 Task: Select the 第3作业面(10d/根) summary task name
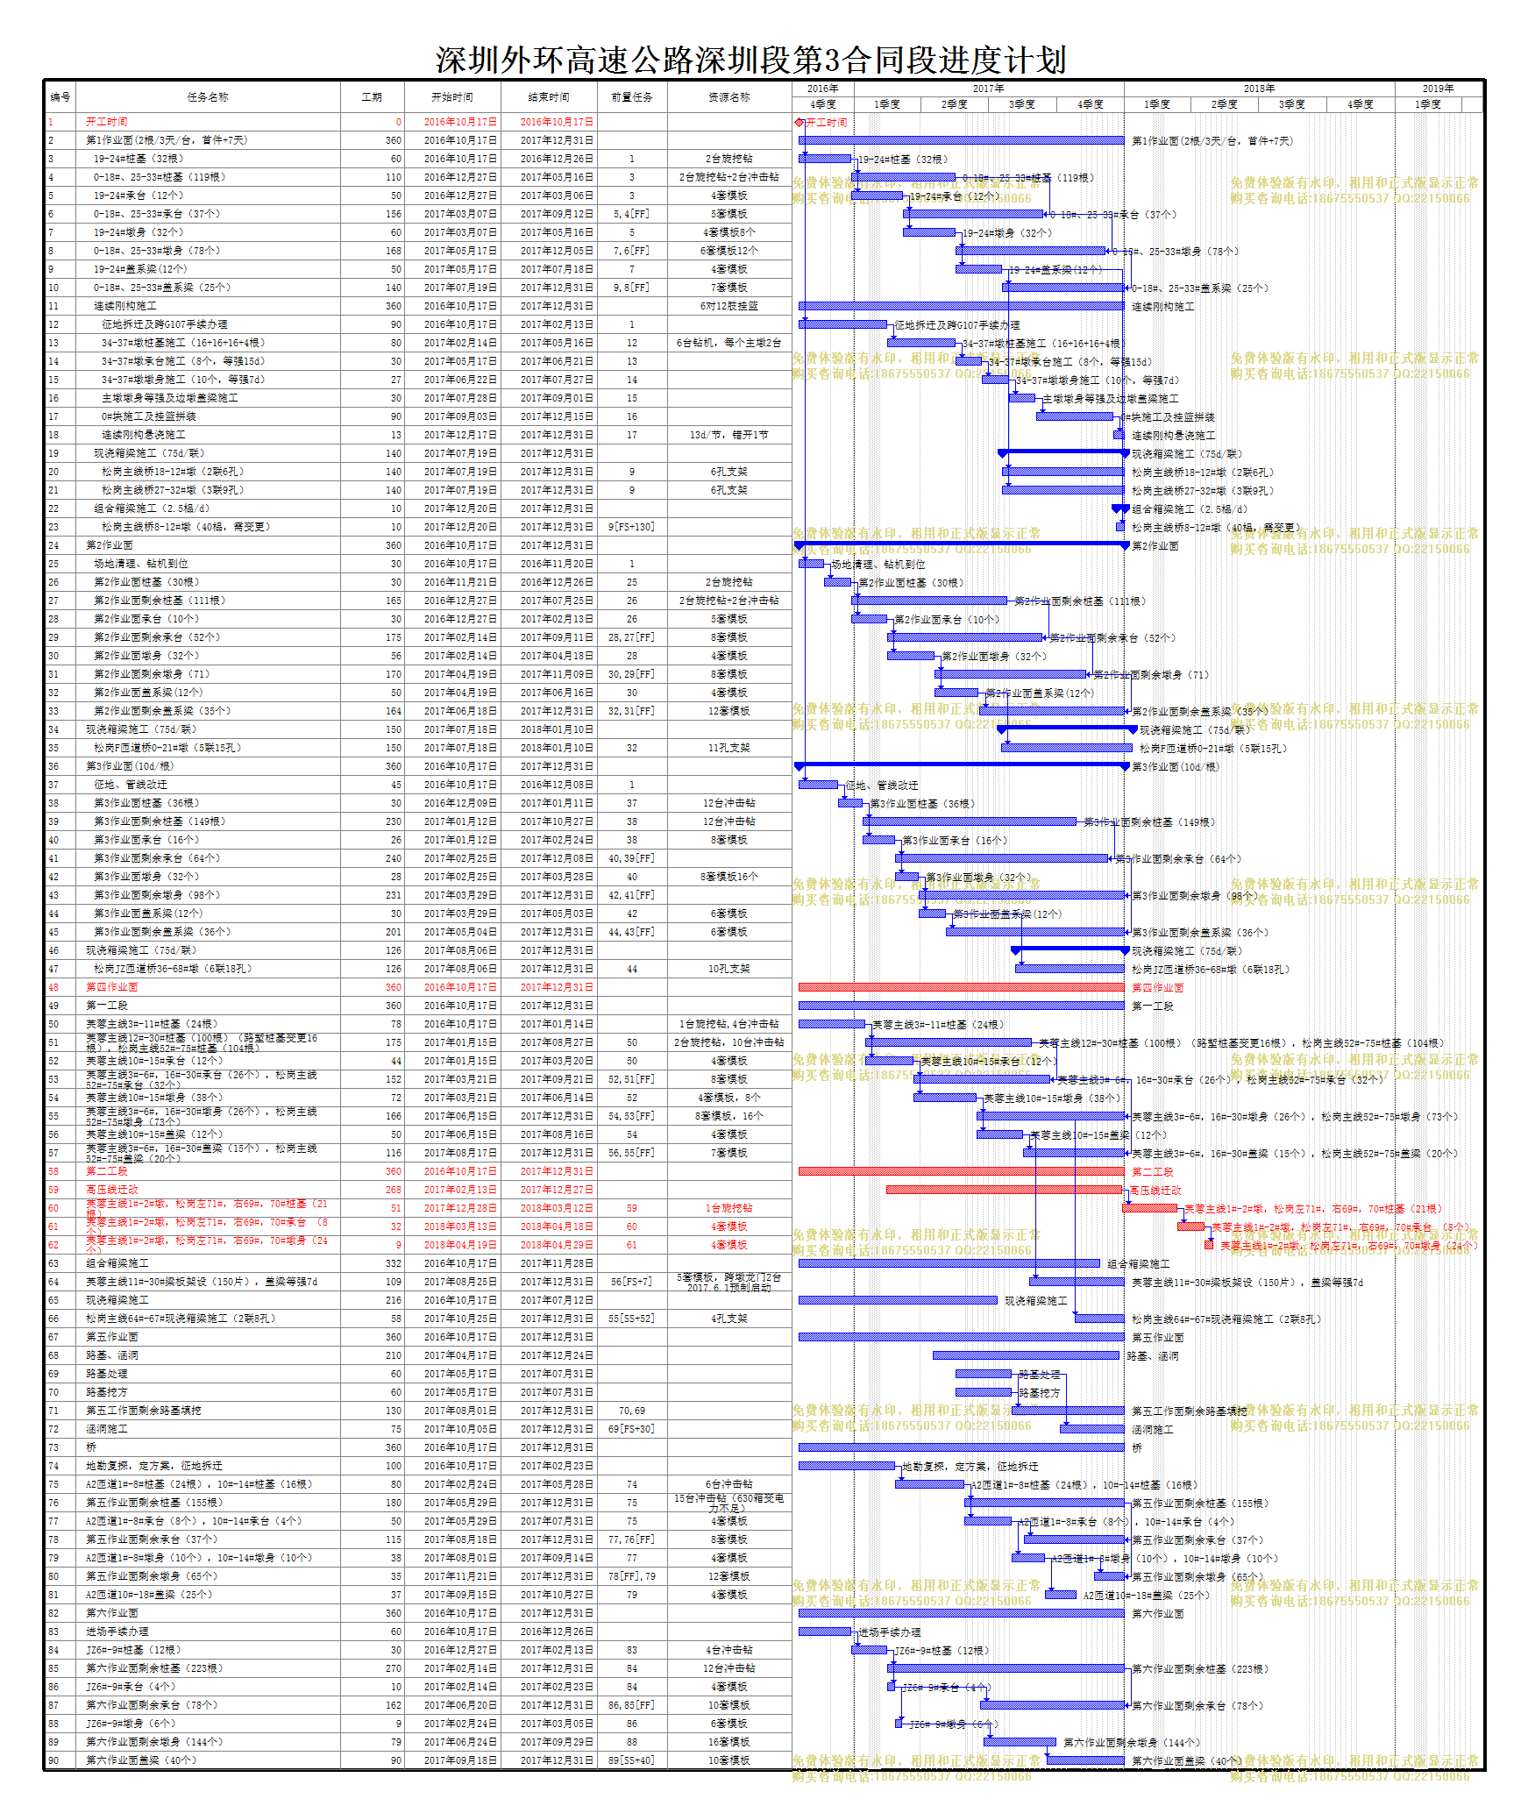point(130,766)
